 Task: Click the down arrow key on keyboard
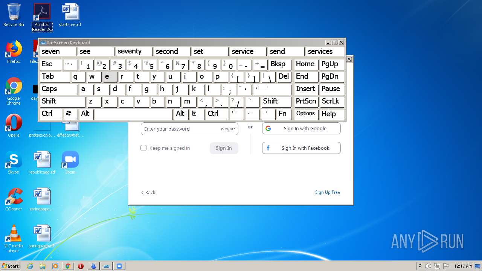tap(252, 114)
